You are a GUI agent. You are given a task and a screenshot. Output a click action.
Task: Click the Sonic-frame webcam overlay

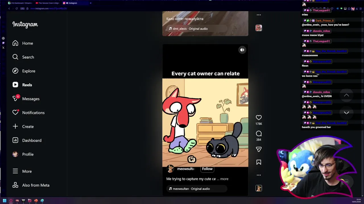pos(317,168)
